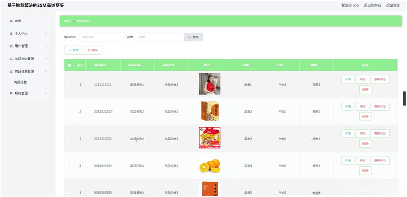Click 退出到前台 link in top bar
Image resolution: width=407 pixels, height=197 pixels.
(372, 5)
